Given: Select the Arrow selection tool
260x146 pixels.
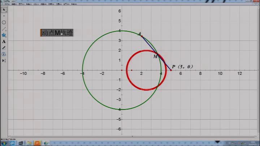Looking at the screenshot, I should coord(4,9).
